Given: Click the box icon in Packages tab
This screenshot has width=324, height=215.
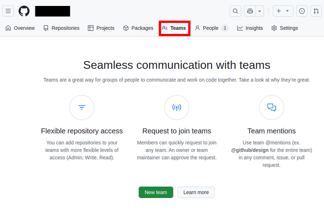Looking at the screenshot, I should (126, 28).
